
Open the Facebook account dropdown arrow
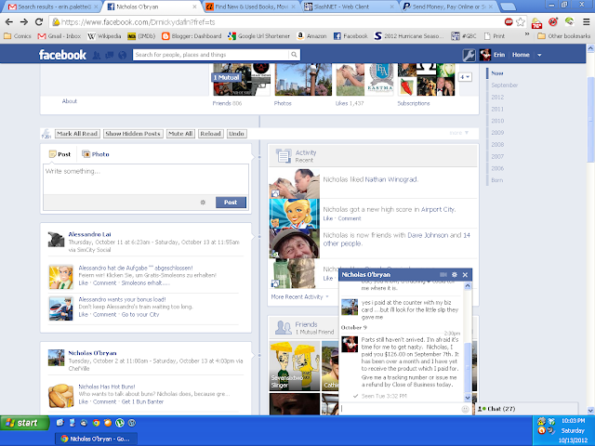coord(539,56)
